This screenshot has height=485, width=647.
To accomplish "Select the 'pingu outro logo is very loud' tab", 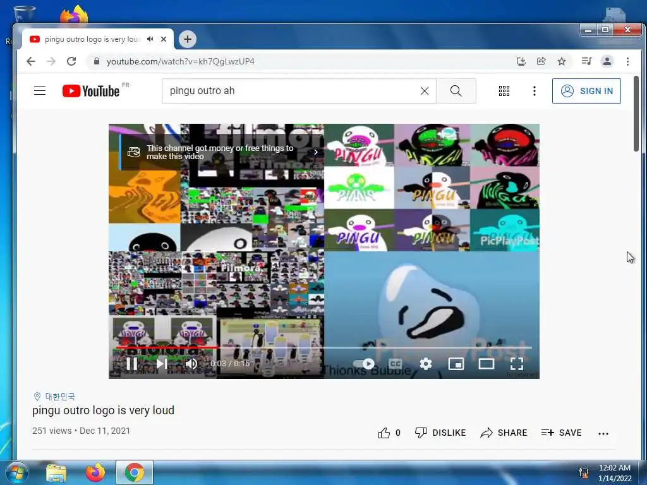I will point(94,39).
